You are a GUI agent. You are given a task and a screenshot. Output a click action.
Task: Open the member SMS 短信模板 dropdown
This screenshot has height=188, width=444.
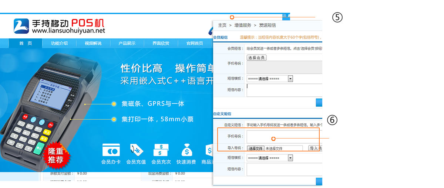(x=270, y=79)
